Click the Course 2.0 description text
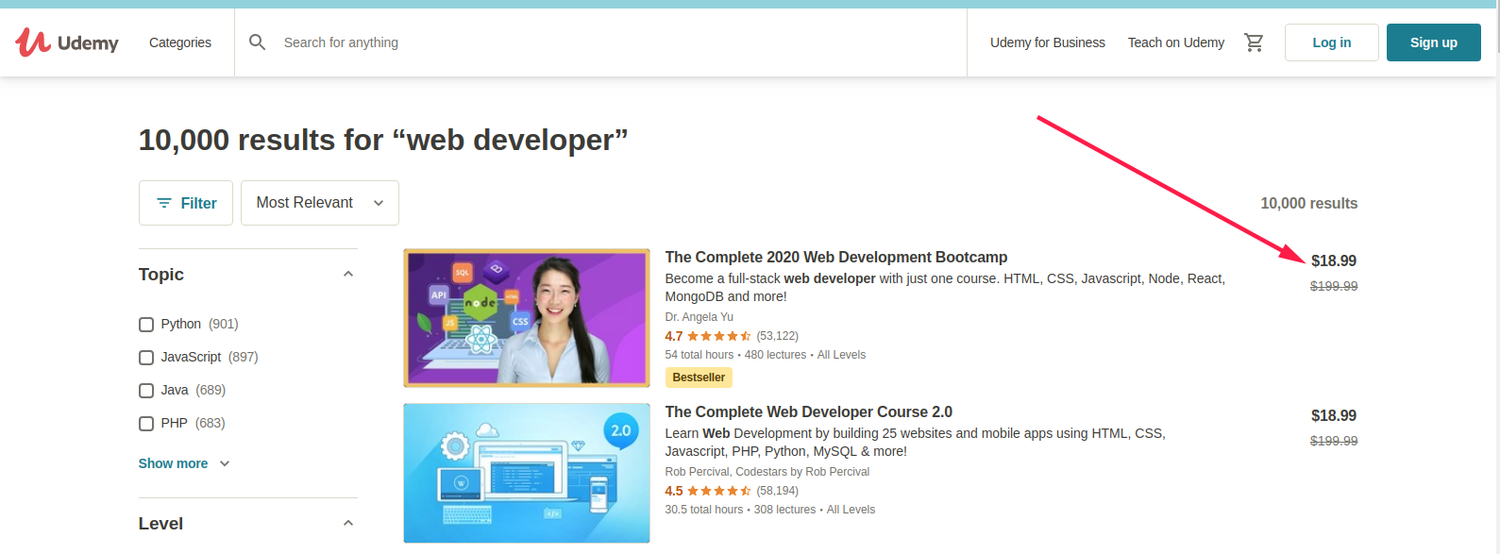This screenshot has width=1500, height=554. tap(916, 443)
